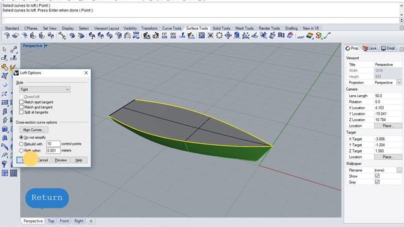This screenshot has width=404, height=227.
Task: Click the shrink trimmed surface square icon
Action: click(x=201, y=35)
